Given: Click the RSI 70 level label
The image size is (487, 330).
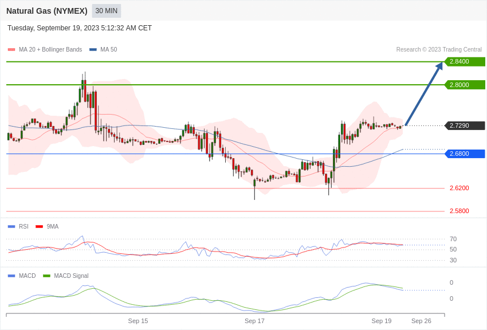Looking at the screenshot, I should [x=453, y=239].
